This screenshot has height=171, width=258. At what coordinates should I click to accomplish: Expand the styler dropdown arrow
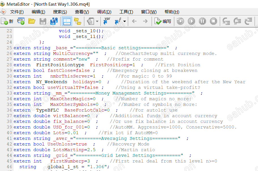pos(97,21)
